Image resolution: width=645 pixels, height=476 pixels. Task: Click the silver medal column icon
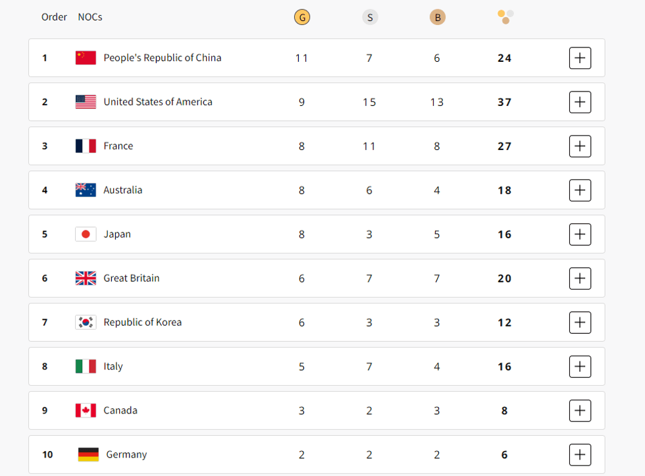tap(370, 18)
